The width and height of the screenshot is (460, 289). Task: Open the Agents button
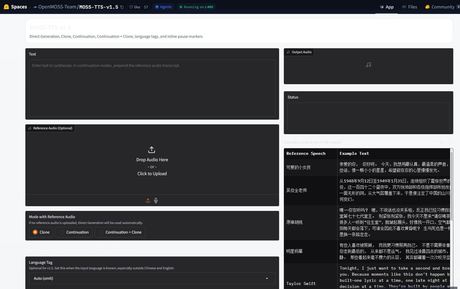tap(163, 7)
